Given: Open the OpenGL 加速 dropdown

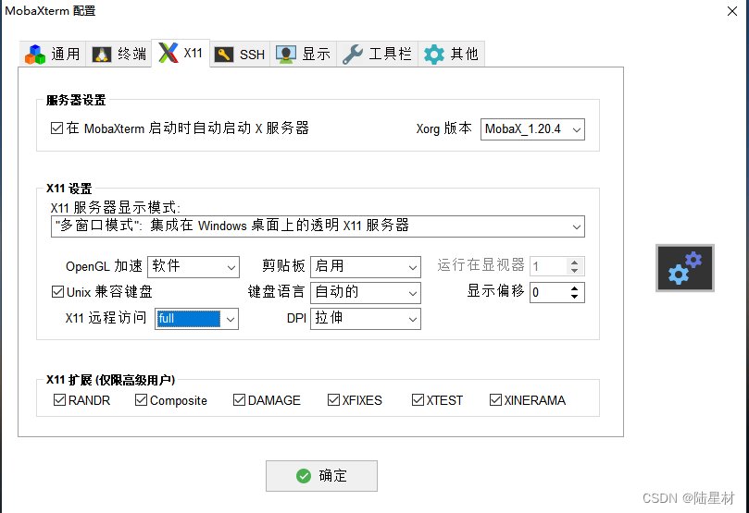Looking at the screenshot, I should (193, 267).
